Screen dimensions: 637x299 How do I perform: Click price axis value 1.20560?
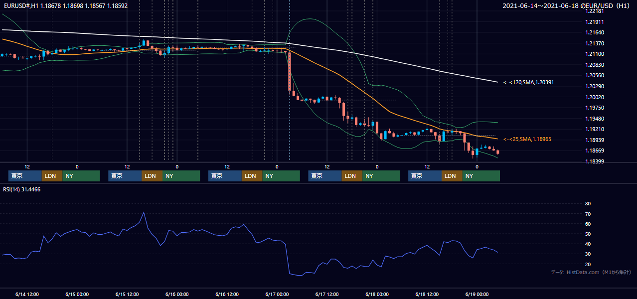pos(595,76)
